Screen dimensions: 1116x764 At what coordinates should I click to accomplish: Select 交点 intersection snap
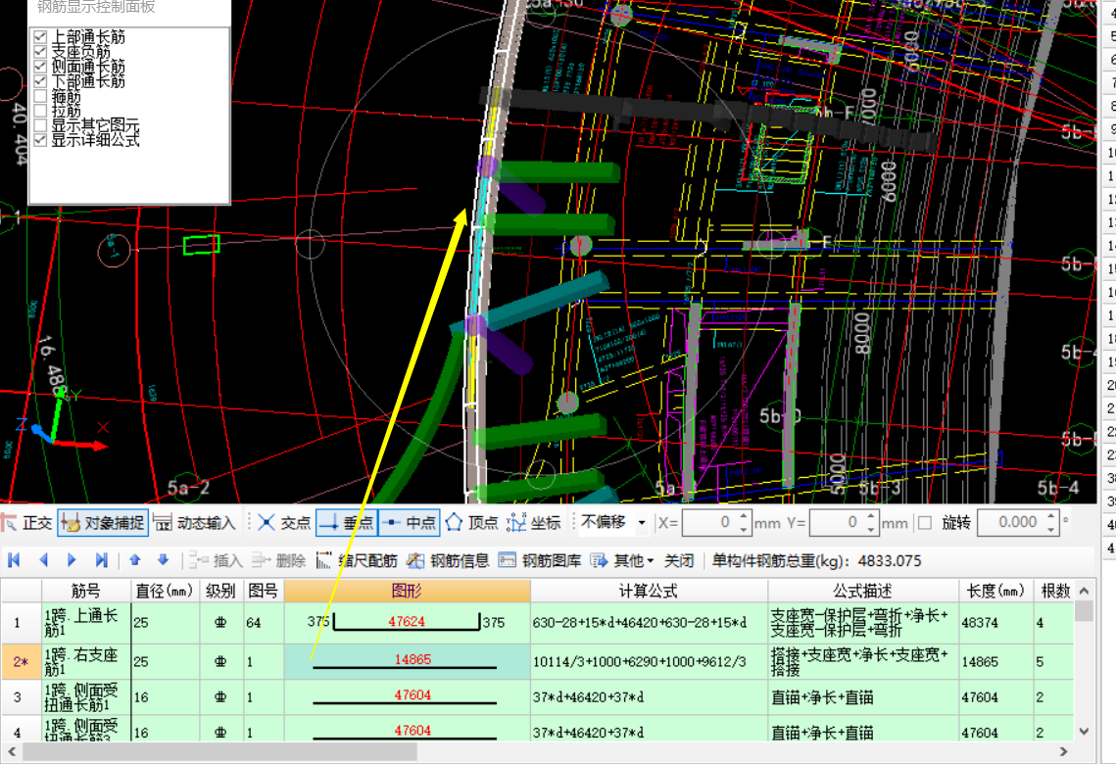click(x=284, y=523)
